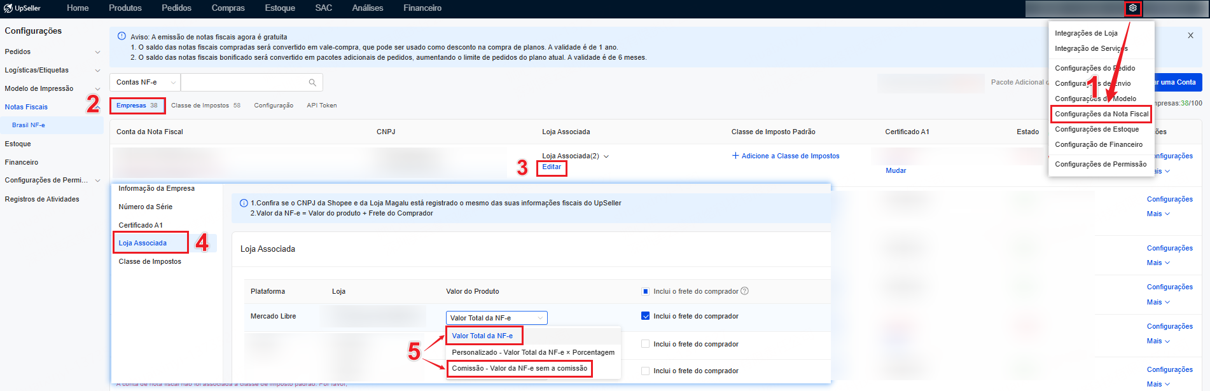Viewport: 1210px width, 391px height.
Task: Close the notice banner with X icon
Action: pyautogui.click(x=1190, y=36)
